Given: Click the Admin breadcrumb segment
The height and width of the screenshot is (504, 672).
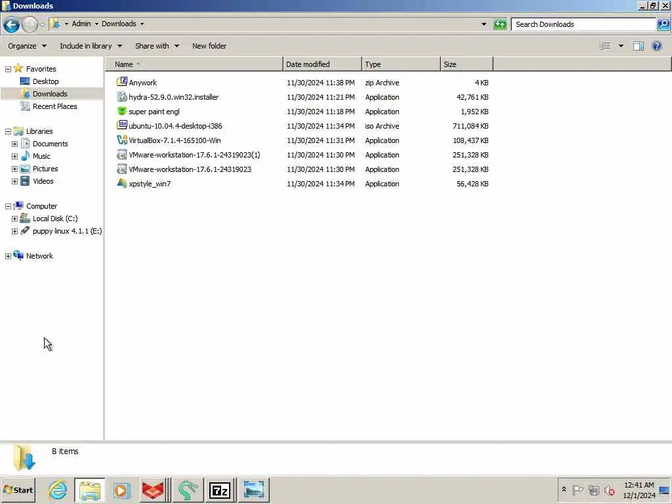Looking at the screenshot, I should tap(81, 24).
